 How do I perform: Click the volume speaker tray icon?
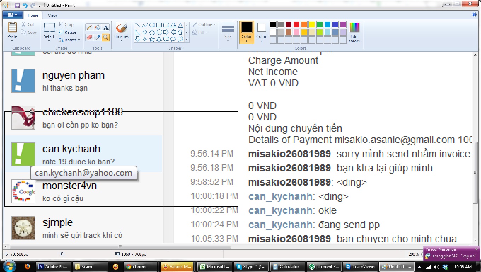[437, 267]
